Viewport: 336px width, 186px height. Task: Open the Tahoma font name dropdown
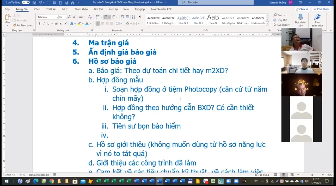57,17
